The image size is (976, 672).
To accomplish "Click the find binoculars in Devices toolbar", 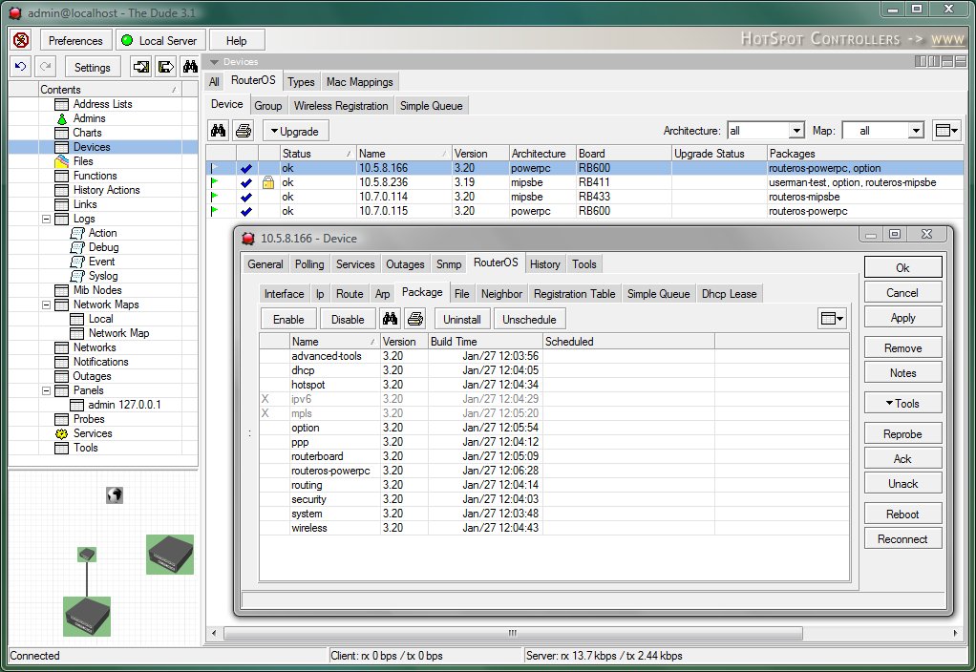I will (x=219, y=131).
